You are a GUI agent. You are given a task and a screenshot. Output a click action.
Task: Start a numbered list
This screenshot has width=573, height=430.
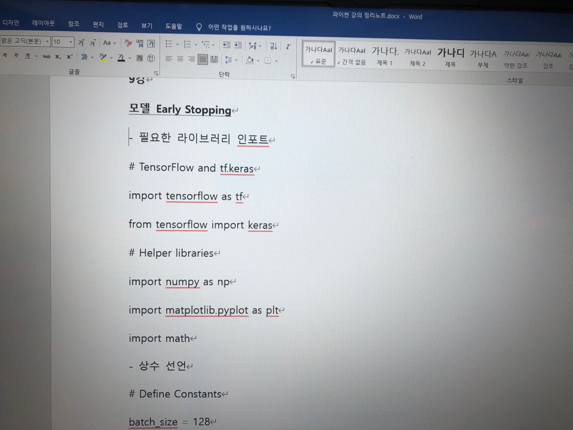pyautogui.click(x=187, y=44)
